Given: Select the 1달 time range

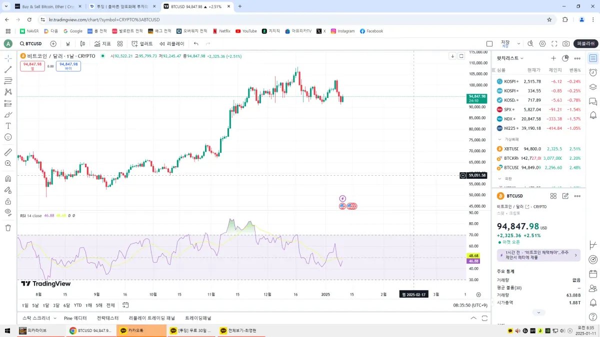Looking at the screenshot, I should 46,305.
